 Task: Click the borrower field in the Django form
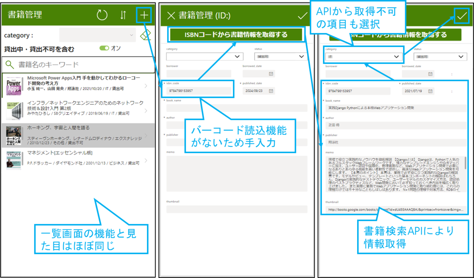click(x=358, y=74)
